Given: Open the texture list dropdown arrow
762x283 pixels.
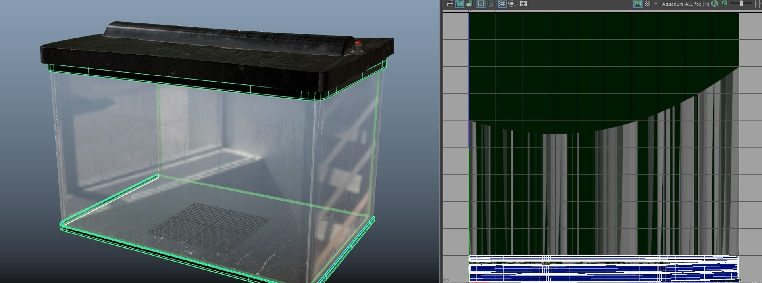Looking at the screenshot, I should coord(656,4).
